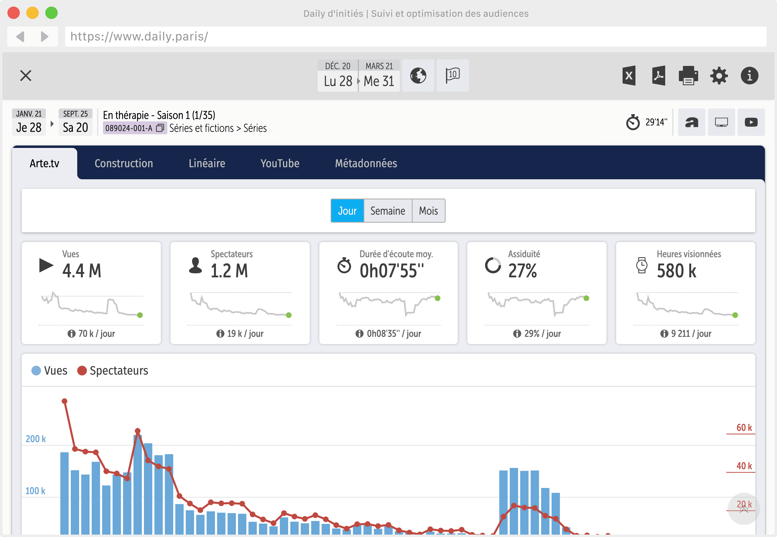Click the URL address bar
This screenshot has height=537, width=777.
pyautogui.click(x=415, y=36)
